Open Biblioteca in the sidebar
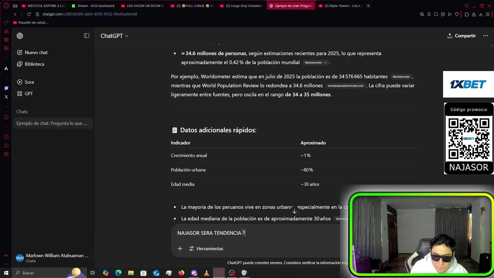Viewport: 494px width, 278px height. click(x=31, y=64)
